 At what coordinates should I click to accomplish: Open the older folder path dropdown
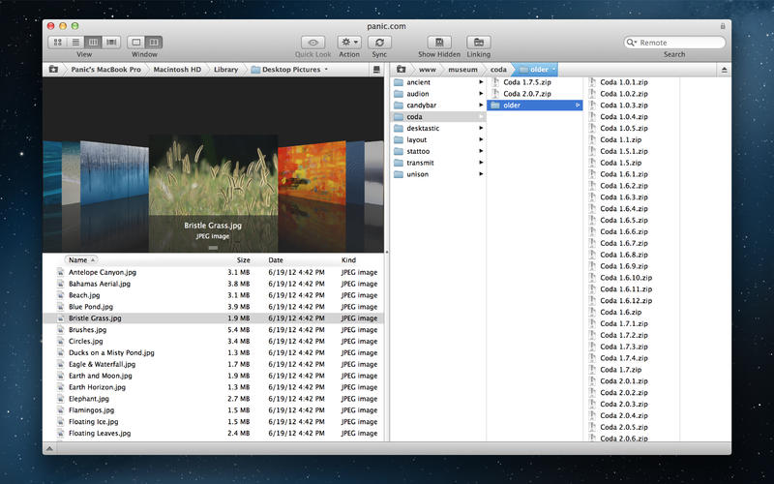pyautogui.click(x=538, y=70)
